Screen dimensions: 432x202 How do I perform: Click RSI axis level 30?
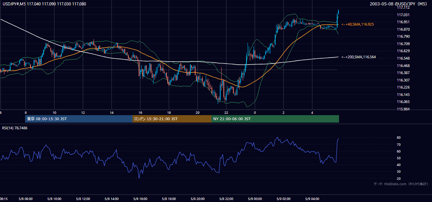click(x=399, y=172)
